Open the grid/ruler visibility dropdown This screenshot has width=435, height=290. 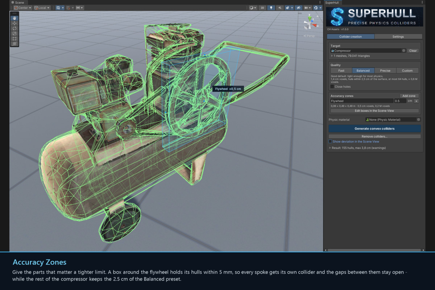tap(80, 8)
